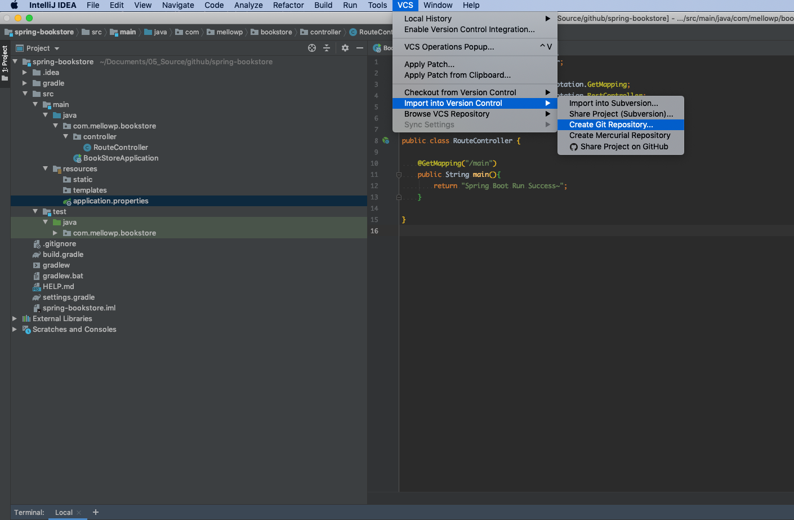Expand Scratches and Consoles node
The height and width of the screenshot is (520, 794).
[x=15, y=330]
